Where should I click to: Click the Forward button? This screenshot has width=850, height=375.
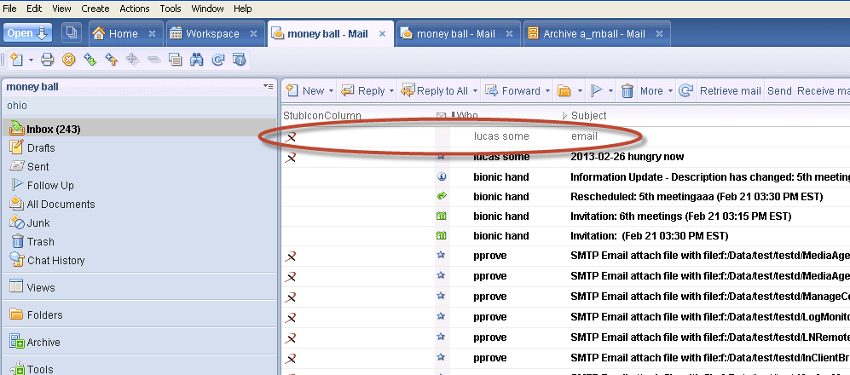coord(513,90)
